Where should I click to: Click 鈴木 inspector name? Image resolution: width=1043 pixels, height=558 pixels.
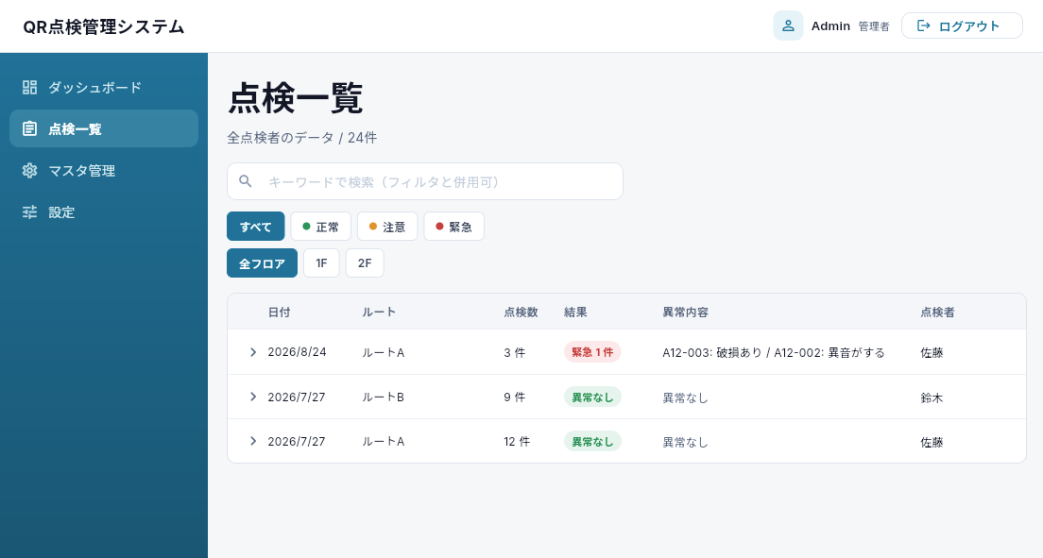pyautogui.click(x=932, y=397)
